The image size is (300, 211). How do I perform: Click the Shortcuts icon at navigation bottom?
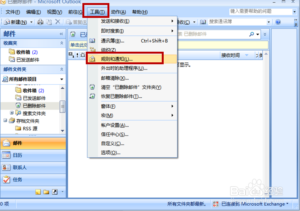(55, 192)
